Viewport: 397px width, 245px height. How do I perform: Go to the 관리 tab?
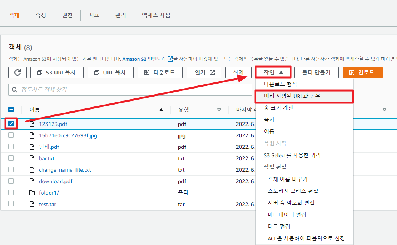(120, 15)
